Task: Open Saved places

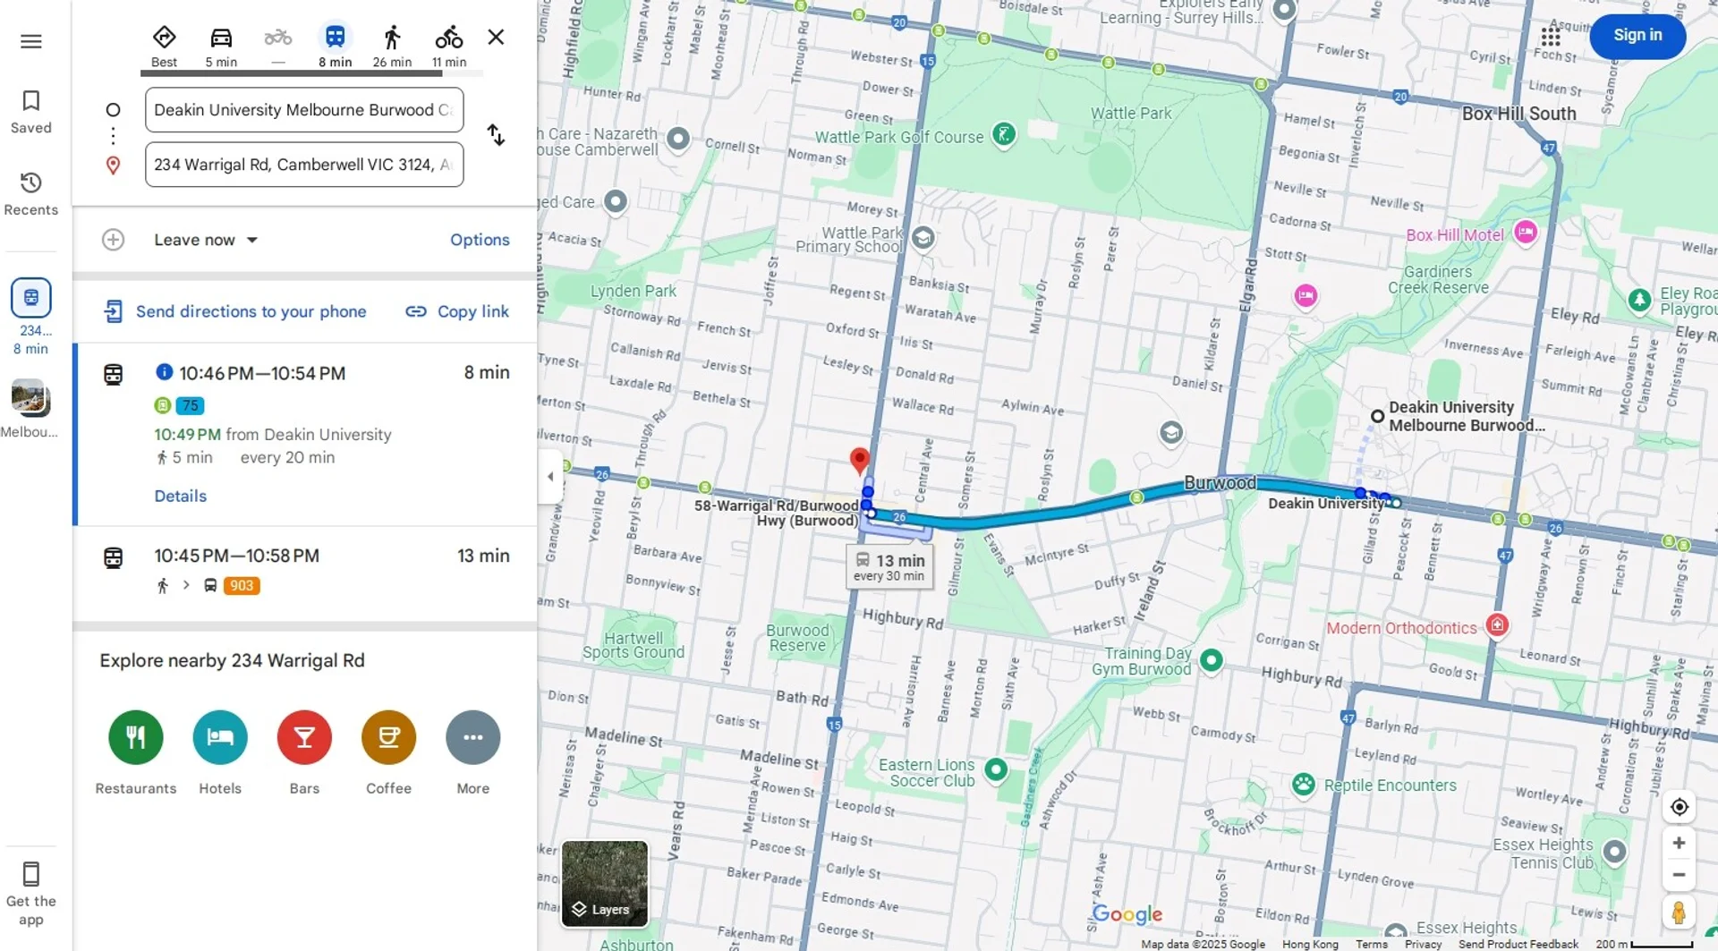Action: (31, 112)
